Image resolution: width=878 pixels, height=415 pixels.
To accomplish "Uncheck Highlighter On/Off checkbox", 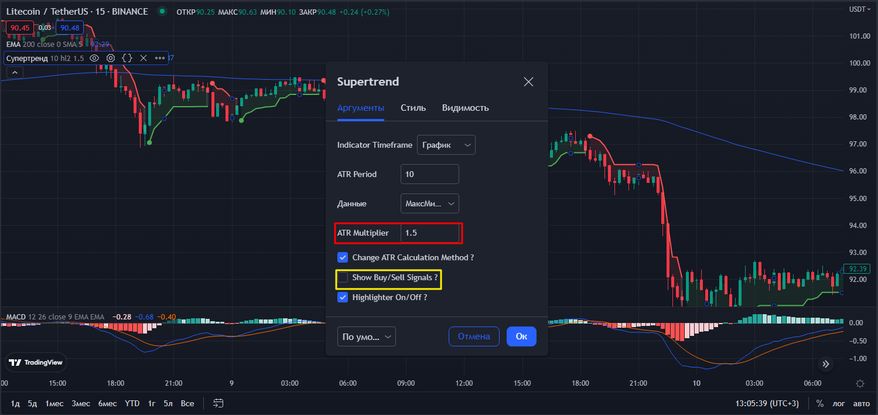I will (x=343, y=297).
